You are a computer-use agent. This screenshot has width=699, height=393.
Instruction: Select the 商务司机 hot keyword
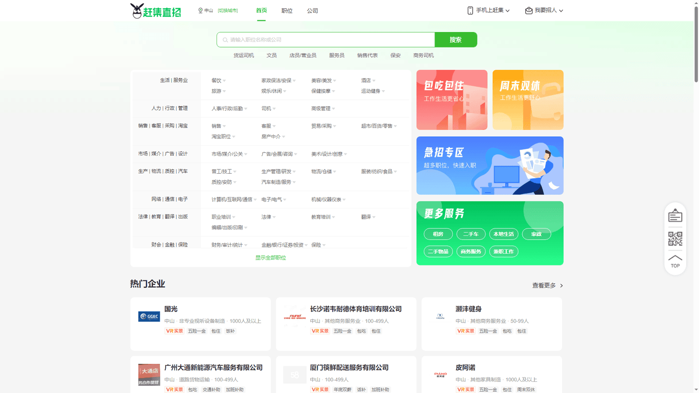click(x=424, y=55)
